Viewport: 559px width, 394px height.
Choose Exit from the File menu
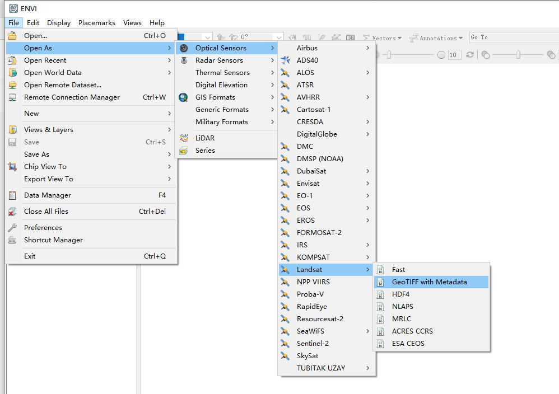92,256
